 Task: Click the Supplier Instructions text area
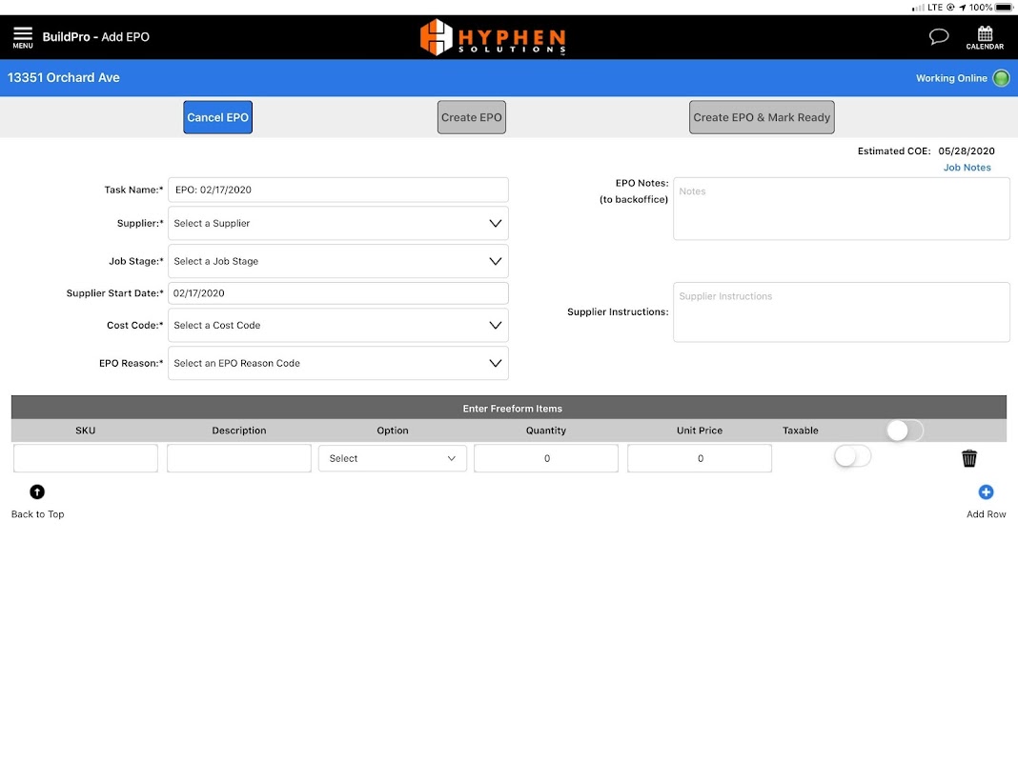click(x=841, y=311)
